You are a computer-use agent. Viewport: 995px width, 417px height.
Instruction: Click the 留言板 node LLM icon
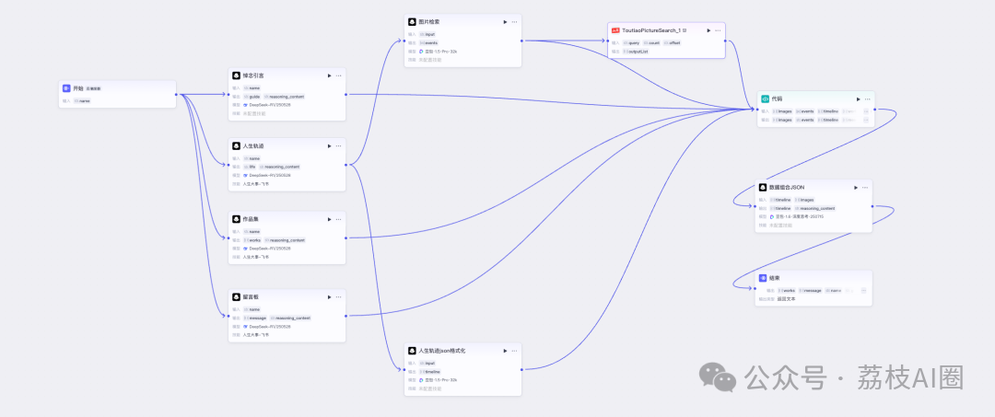(236, 296)
